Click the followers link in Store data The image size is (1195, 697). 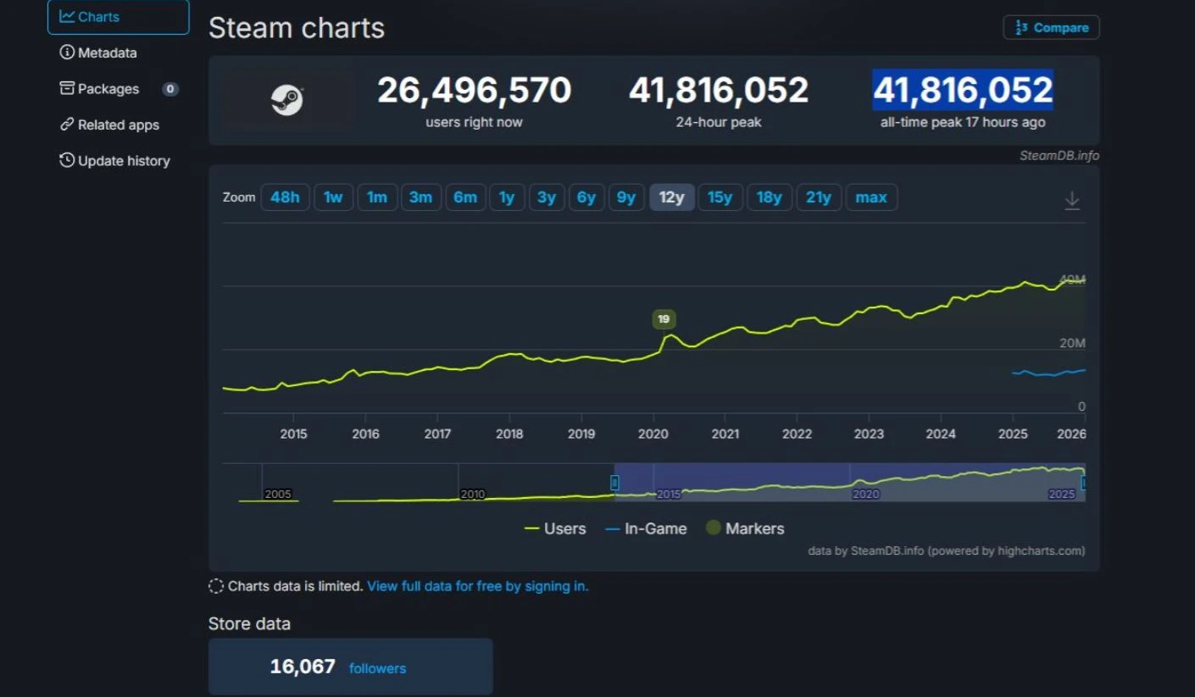tap(377, 668)
